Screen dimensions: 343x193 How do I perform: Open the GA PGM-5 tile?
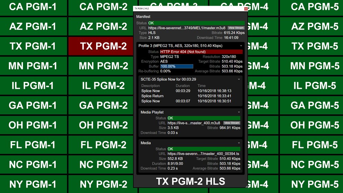(311, 106)
